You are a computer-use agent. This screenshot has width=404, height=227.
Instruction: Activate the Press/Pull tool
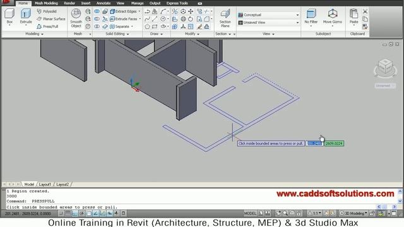[x=47, y=26]
